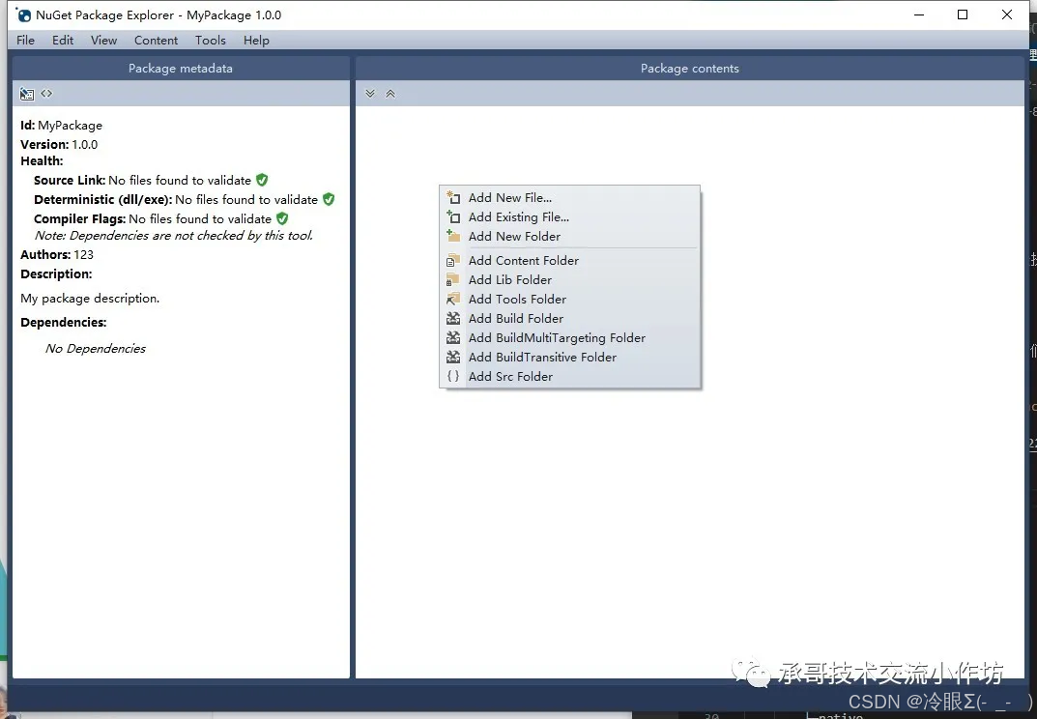Open the View menu

point(103,41)
